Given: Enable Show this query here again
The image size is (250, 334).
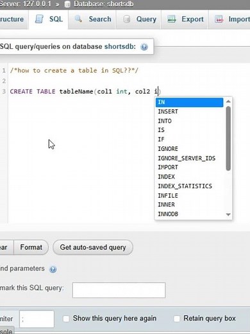Looking at the screenshot, I should point(66,319).
